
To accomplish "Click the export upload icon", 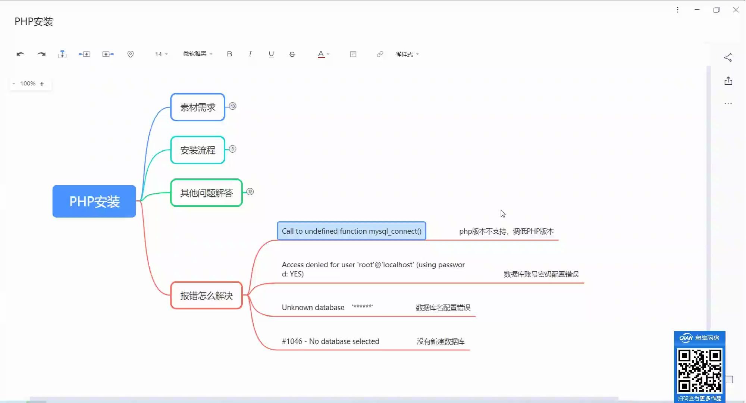I will 728,81.
